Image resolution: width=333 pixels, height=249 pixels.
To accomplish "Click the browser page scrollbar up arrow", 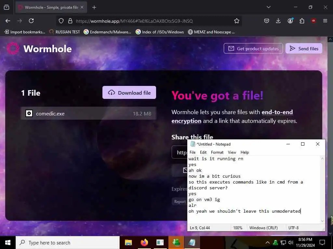I will (x=330, y=39).
